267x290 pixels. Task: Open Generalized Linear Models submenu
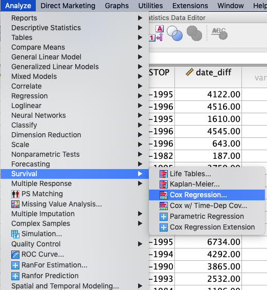75,67
